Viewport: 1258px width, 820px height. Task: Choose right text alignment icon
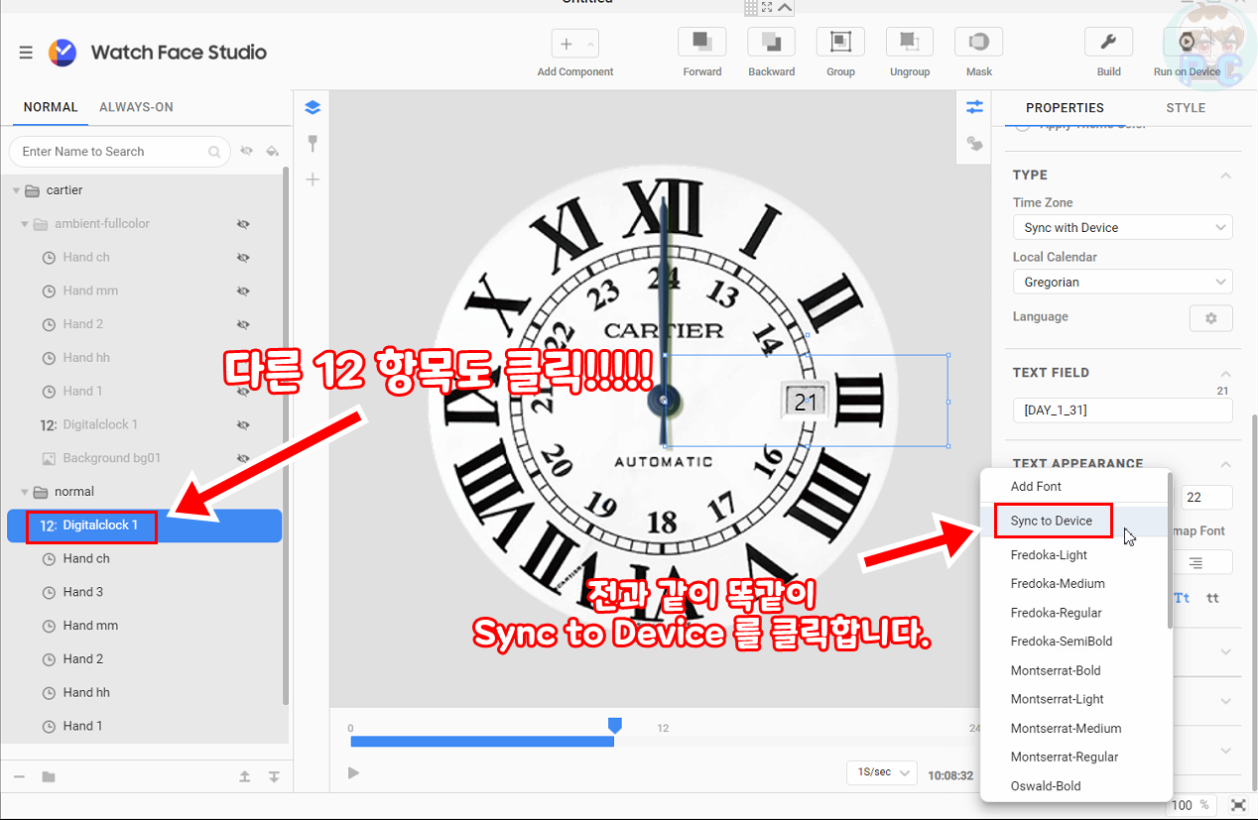tap(1196, 562)
